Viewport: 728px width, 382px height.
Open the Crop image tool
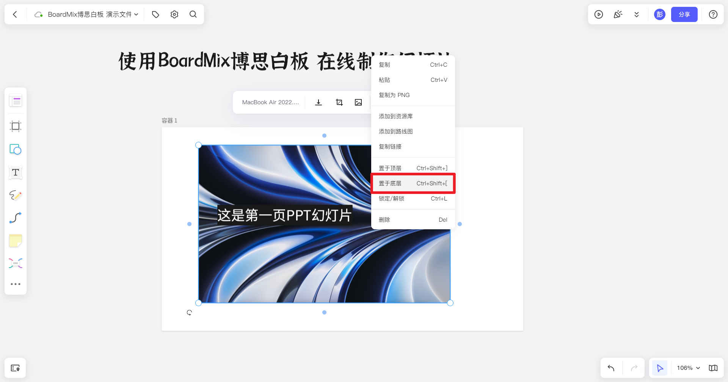(x=339, y=102)
